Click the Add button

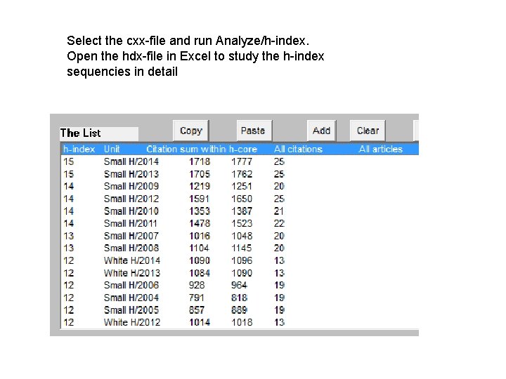pyautogui.click(x=321, y=131)
